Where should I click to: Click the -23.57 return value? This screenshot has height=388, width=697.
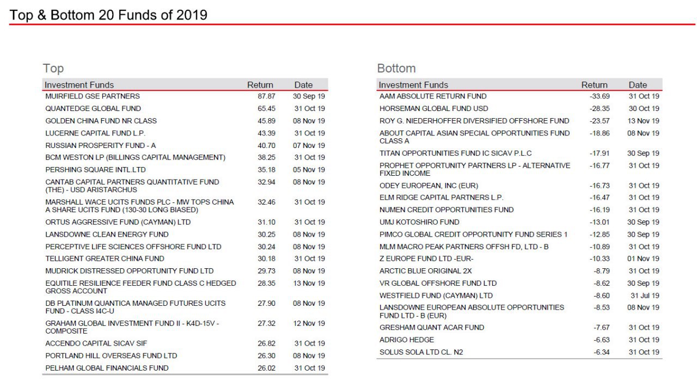[600, 121]
